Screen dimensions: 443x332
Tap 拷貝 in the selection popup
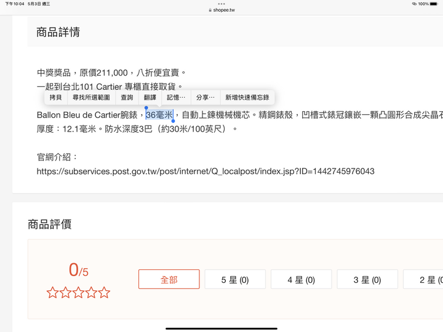click(55, 97)
